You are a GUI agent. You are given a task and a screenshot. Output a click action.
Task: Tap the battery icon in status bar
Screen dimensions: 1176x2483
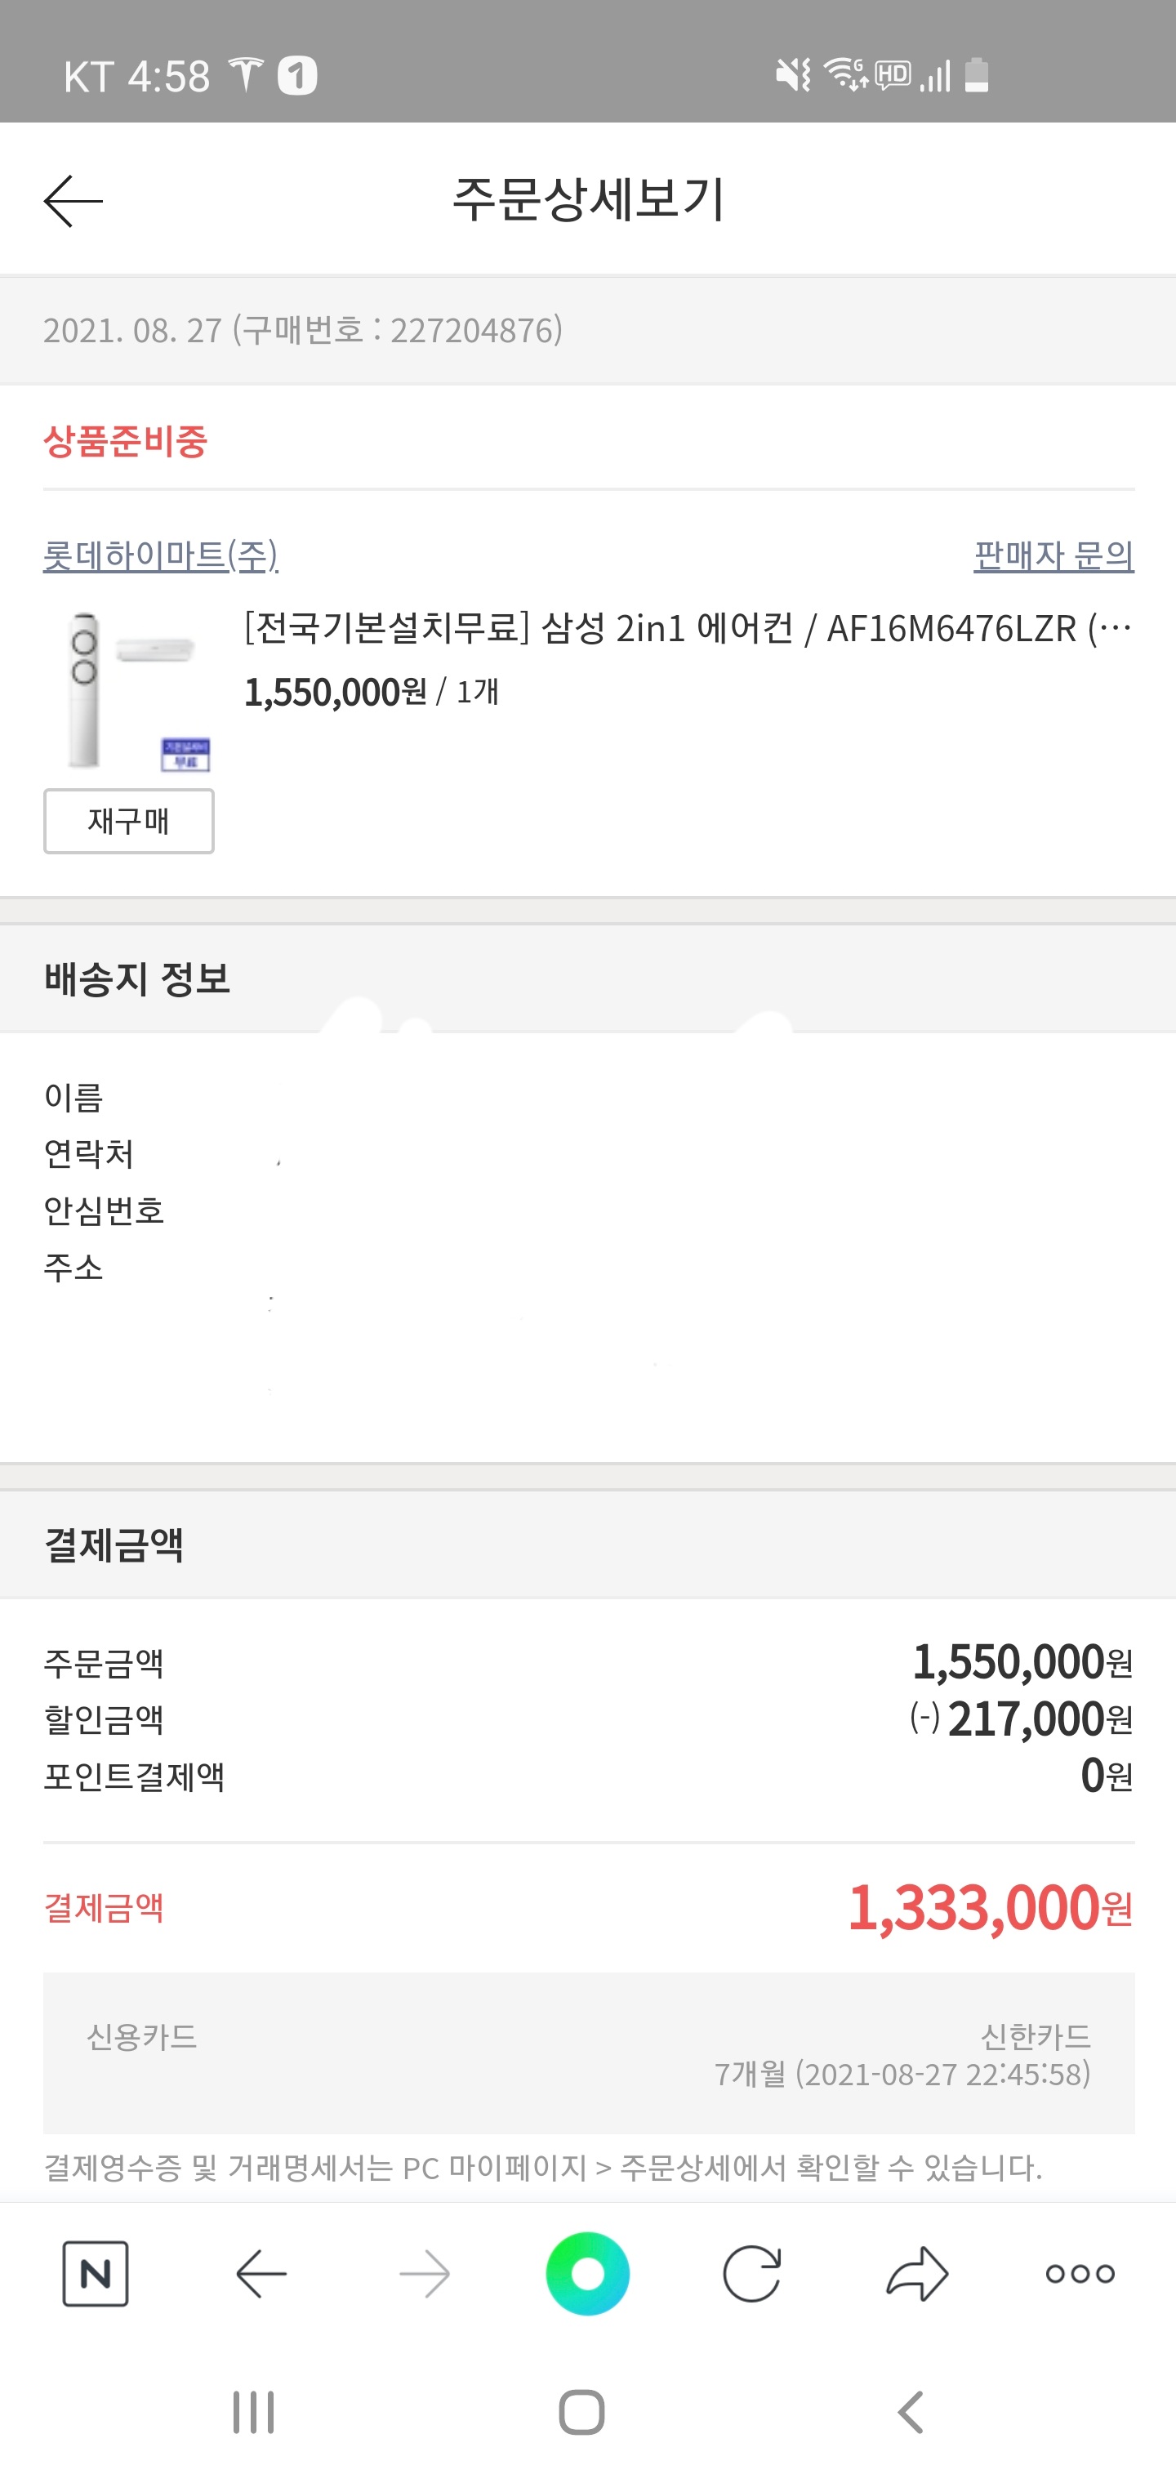point(977,75)
